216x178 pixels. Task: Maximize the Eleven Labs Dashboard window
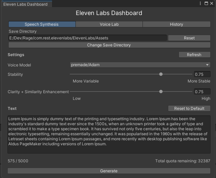click(206, 3)
